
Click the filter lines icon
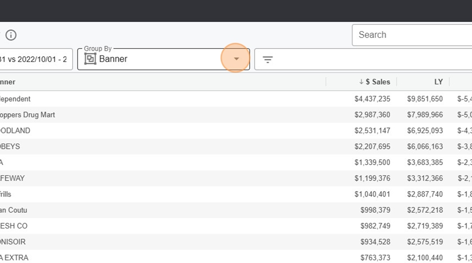pyautogui.click(x=267, y=60)
